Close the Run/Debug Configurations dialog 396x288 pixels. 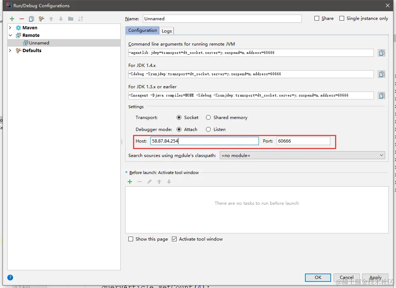pyautogui.click(x=388, y=5)
